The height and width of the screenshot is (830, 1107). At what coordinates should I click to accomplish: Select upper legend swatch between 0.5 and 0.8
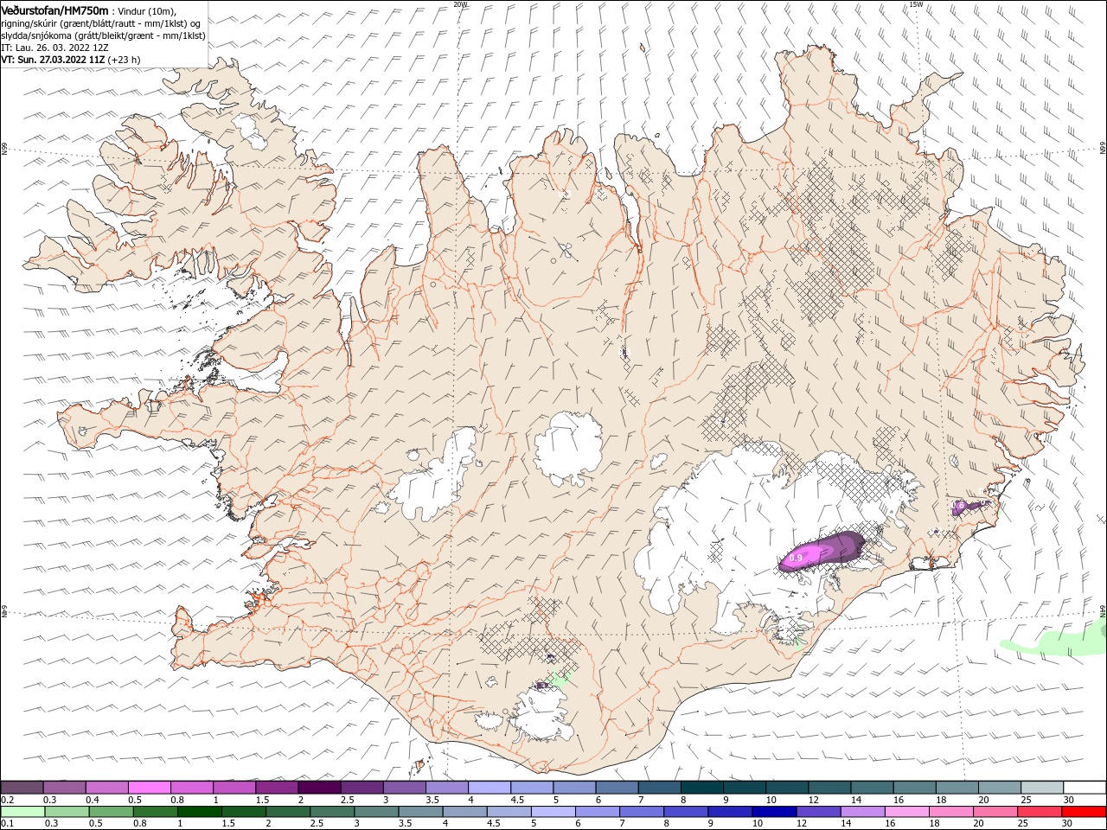tap(149, 788)
